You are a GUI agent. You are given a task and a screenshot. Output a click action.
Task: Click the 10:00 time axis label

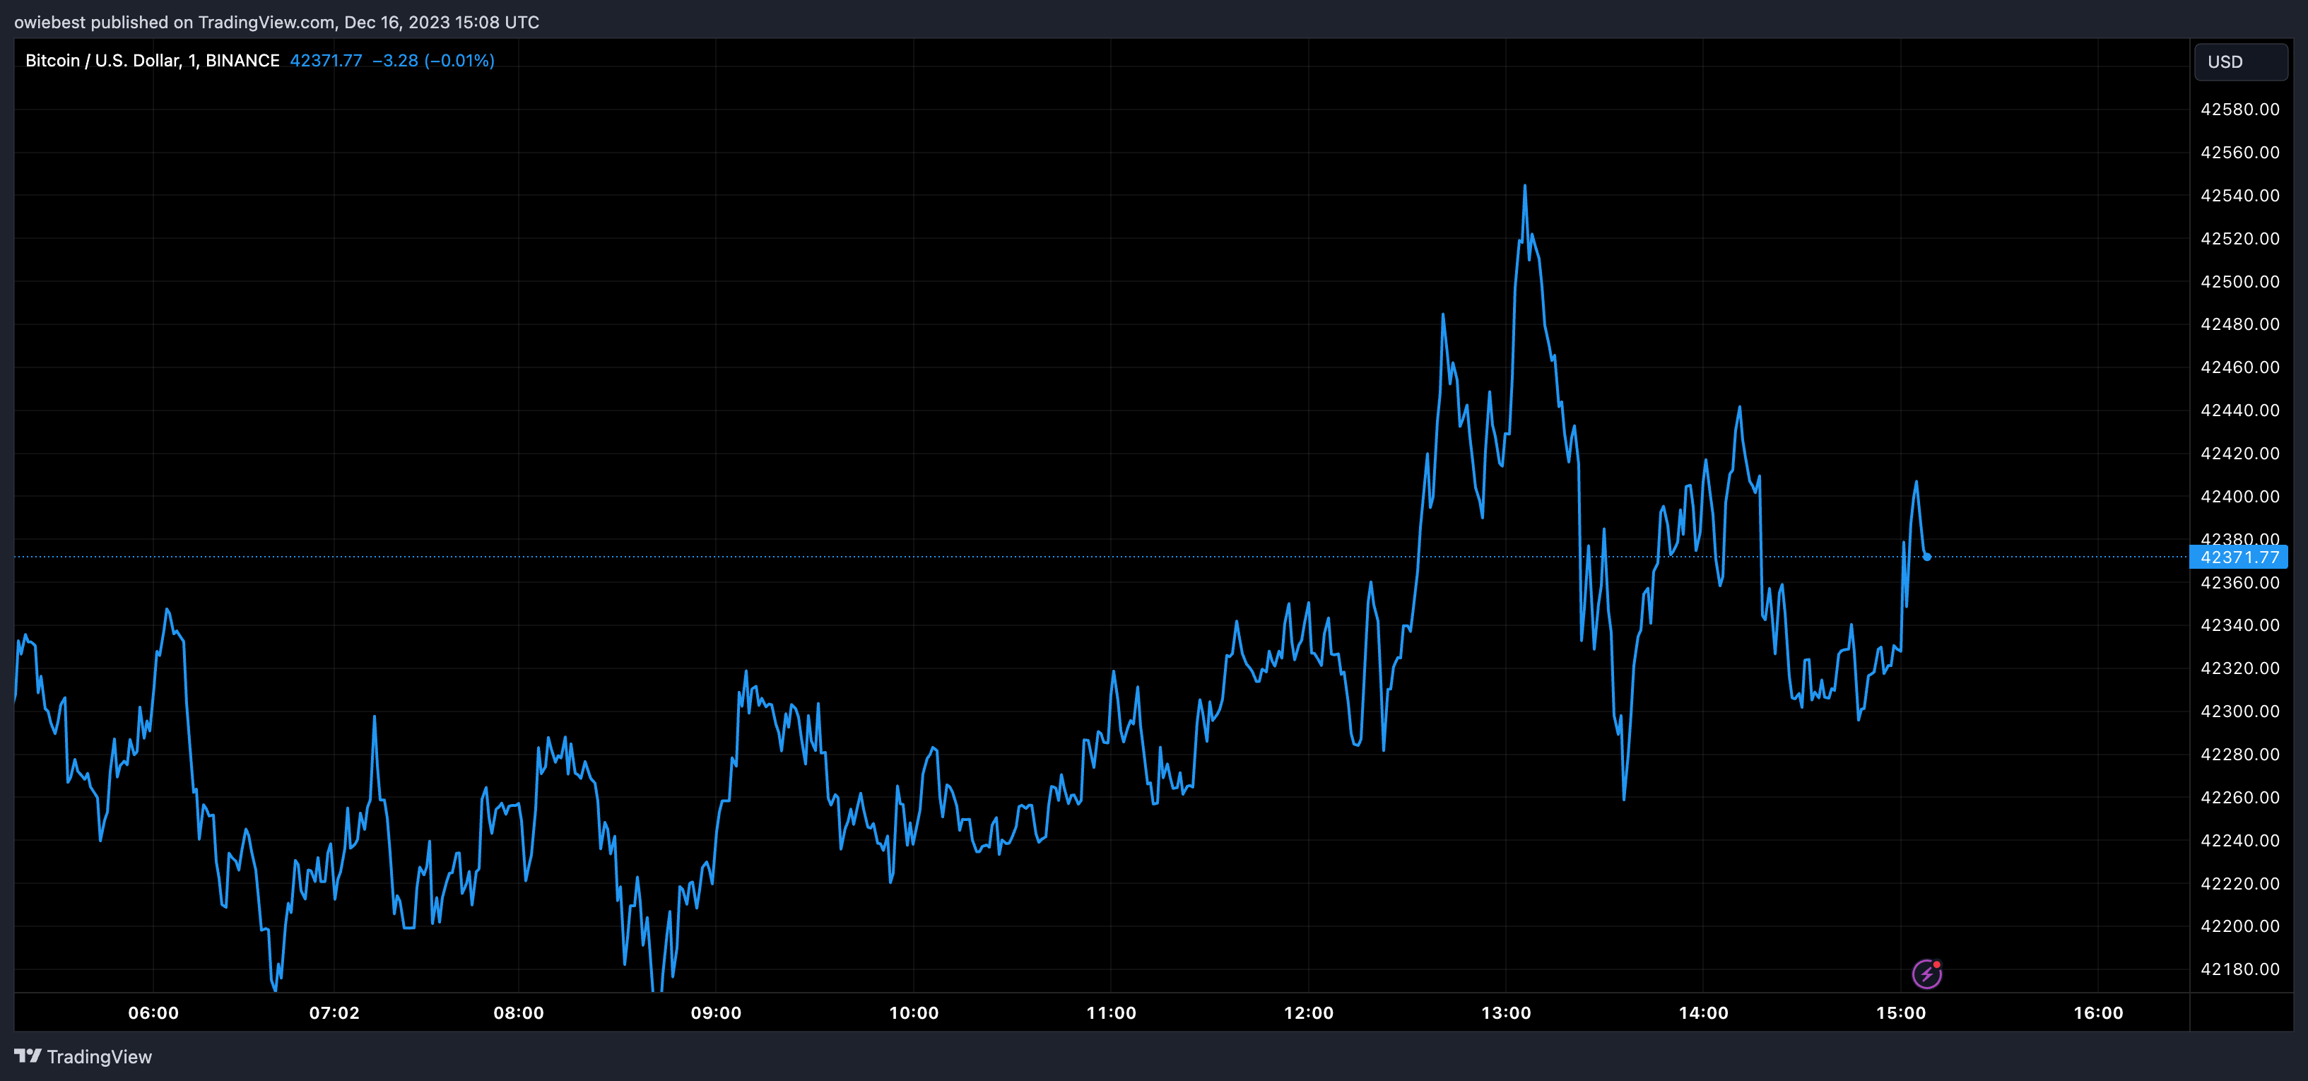tap(914, 1013)
